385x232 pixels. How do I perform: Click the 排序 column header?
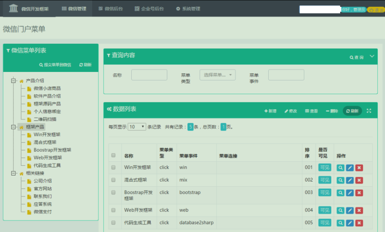pos(307,153)
